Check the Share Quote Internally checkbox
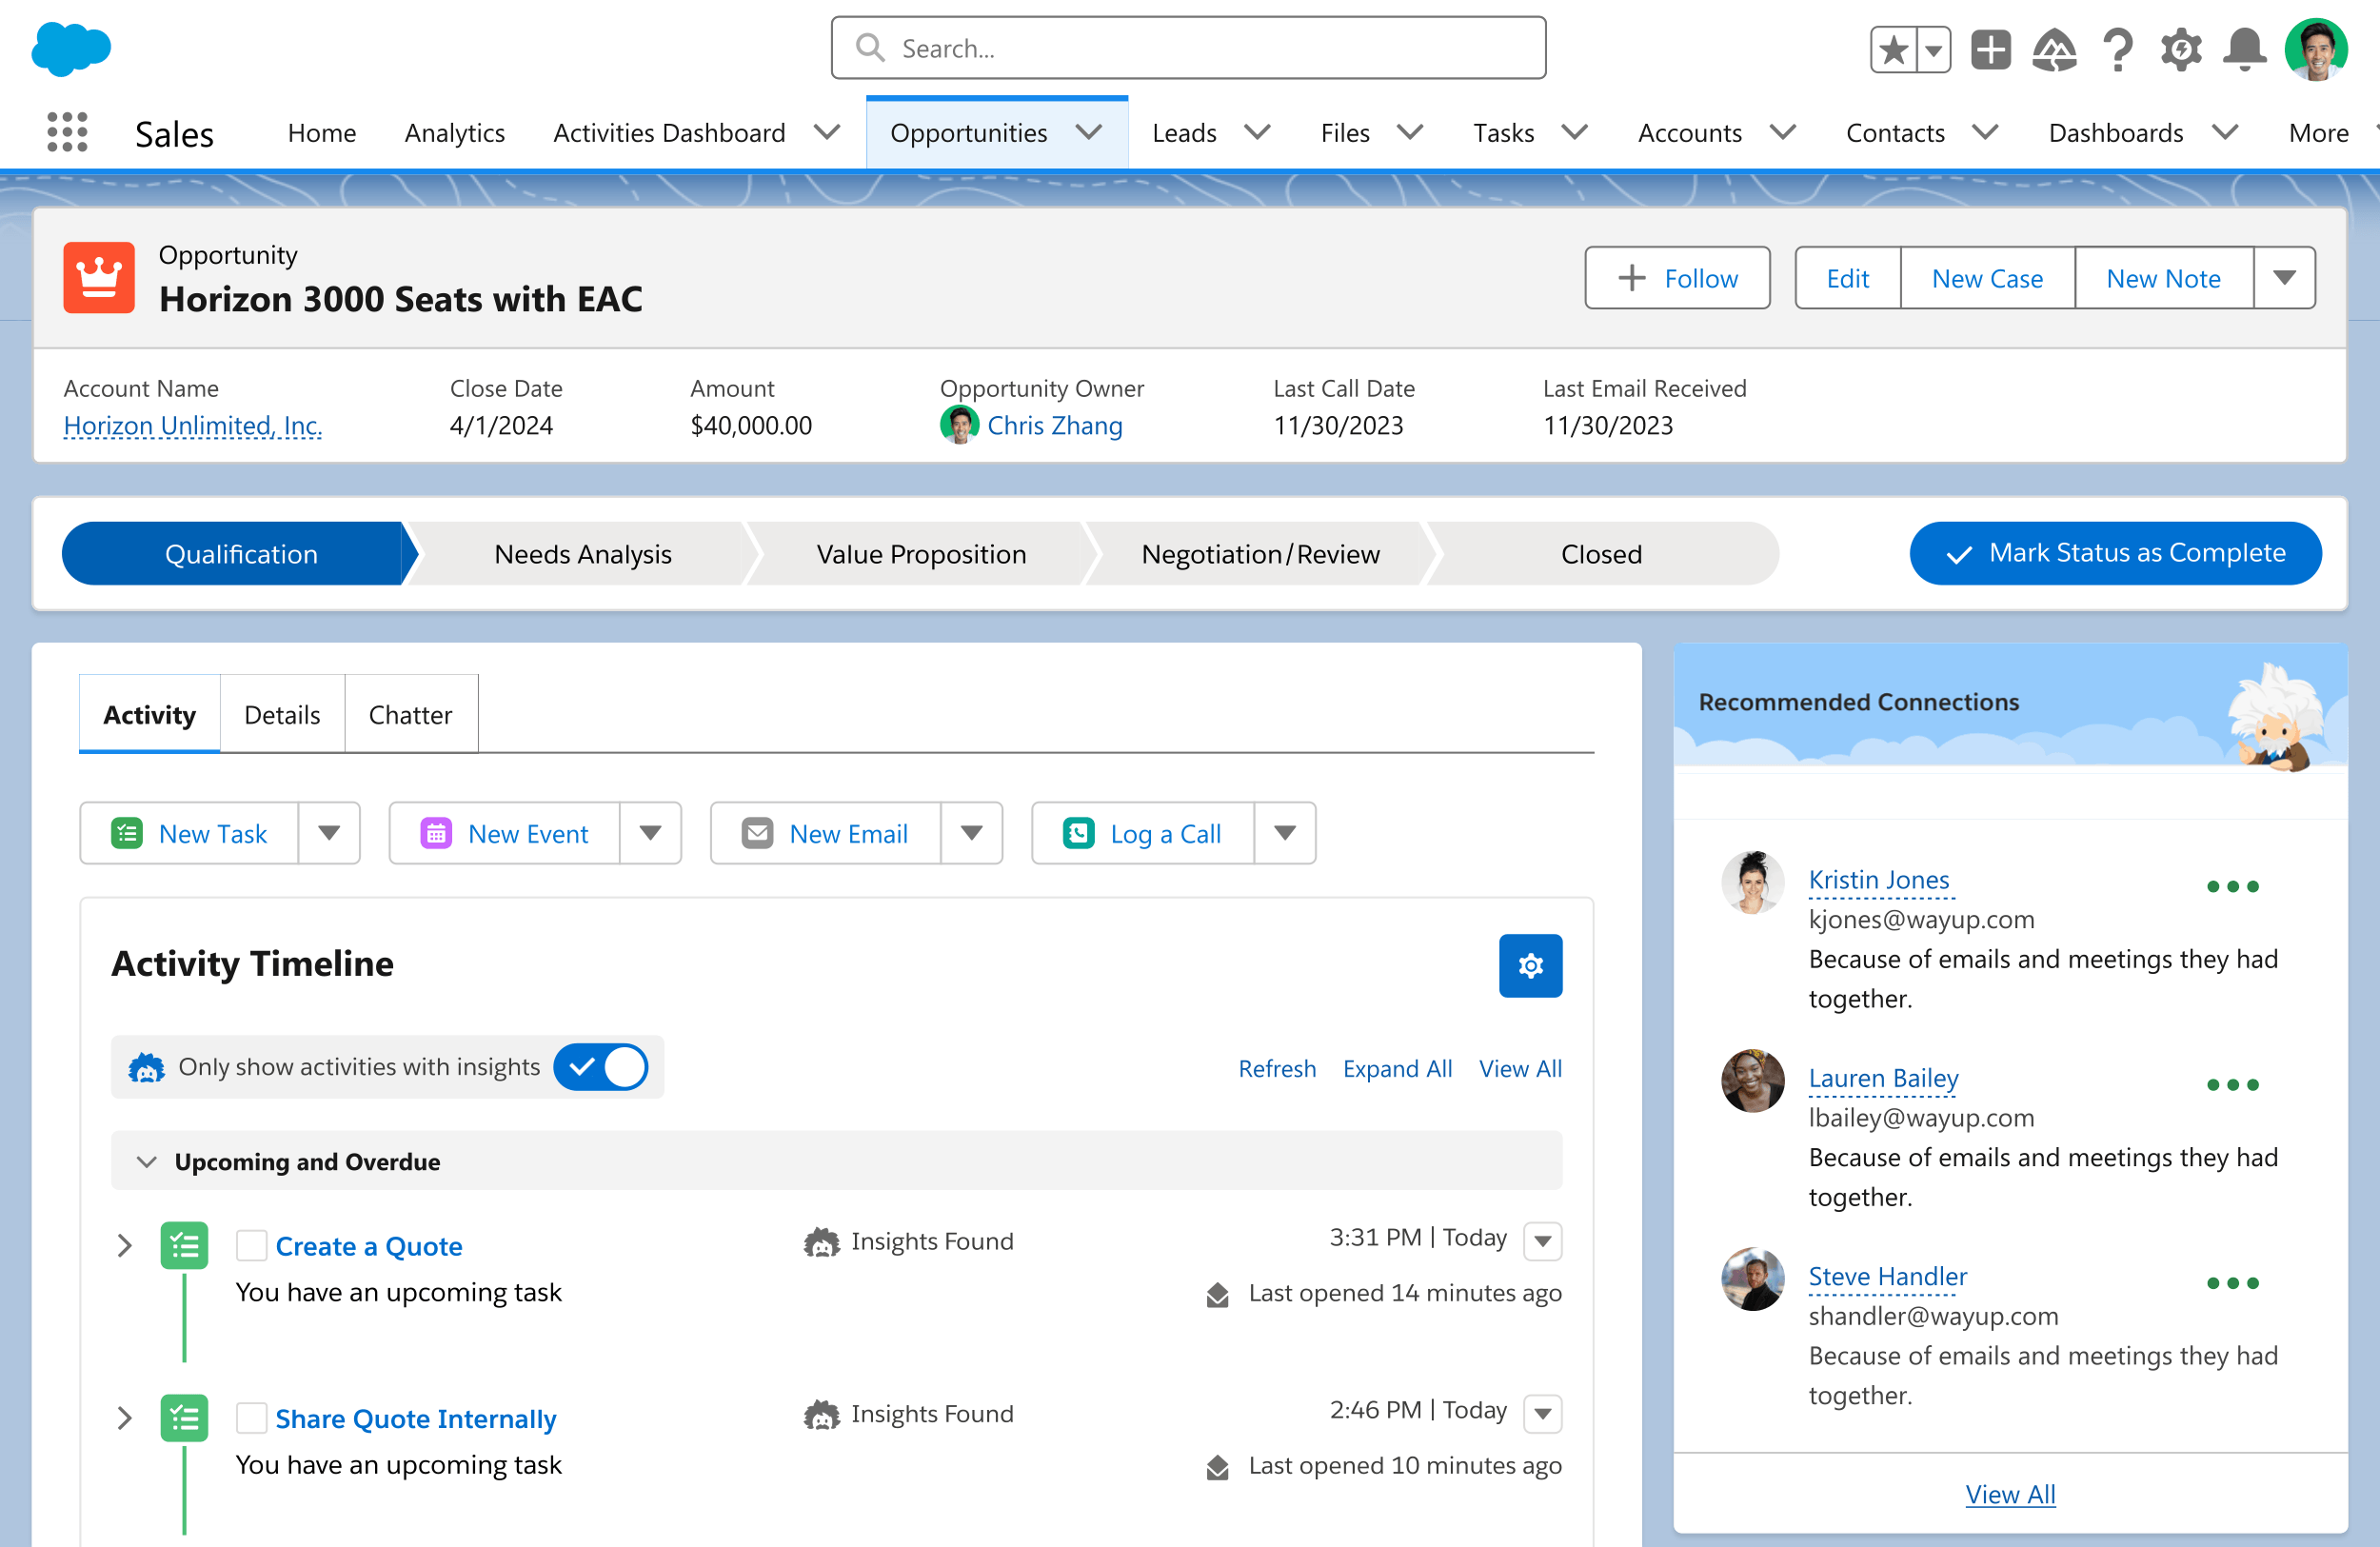 coord(251,1418)
